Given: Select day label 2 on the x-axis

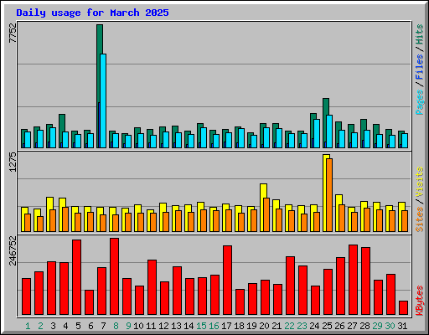Looking at the screenshot, I should [x=40, y=326].
